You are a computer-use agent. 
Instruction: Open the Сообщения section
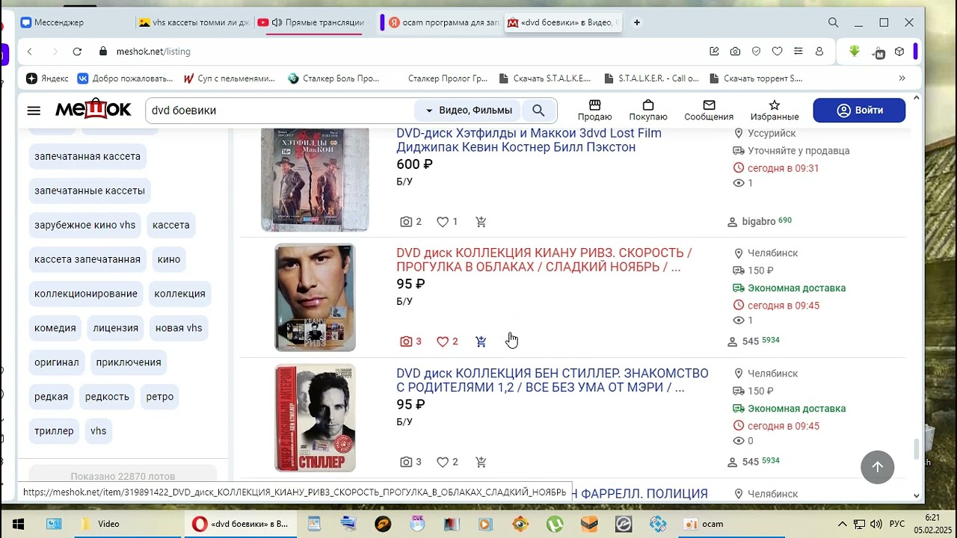point(709,110)
